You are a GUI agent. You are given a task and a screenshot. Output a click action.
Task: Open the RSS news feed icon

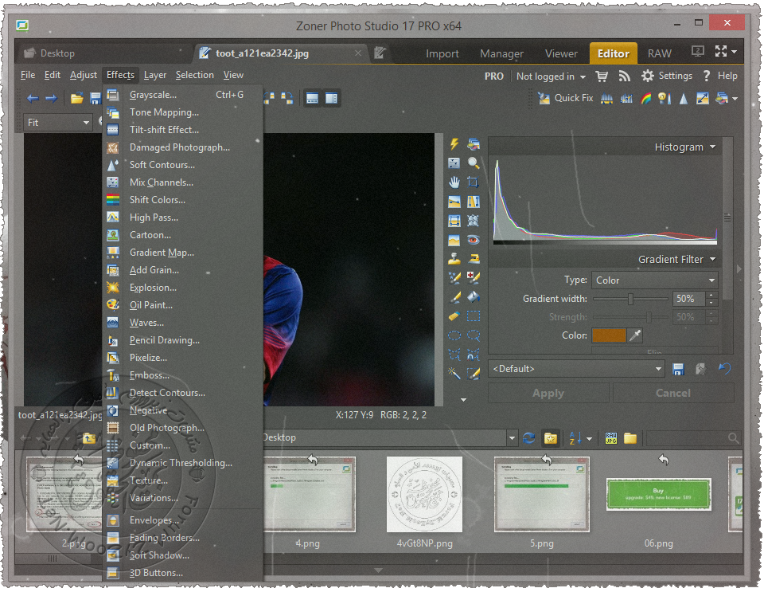[x=624, y=76]
